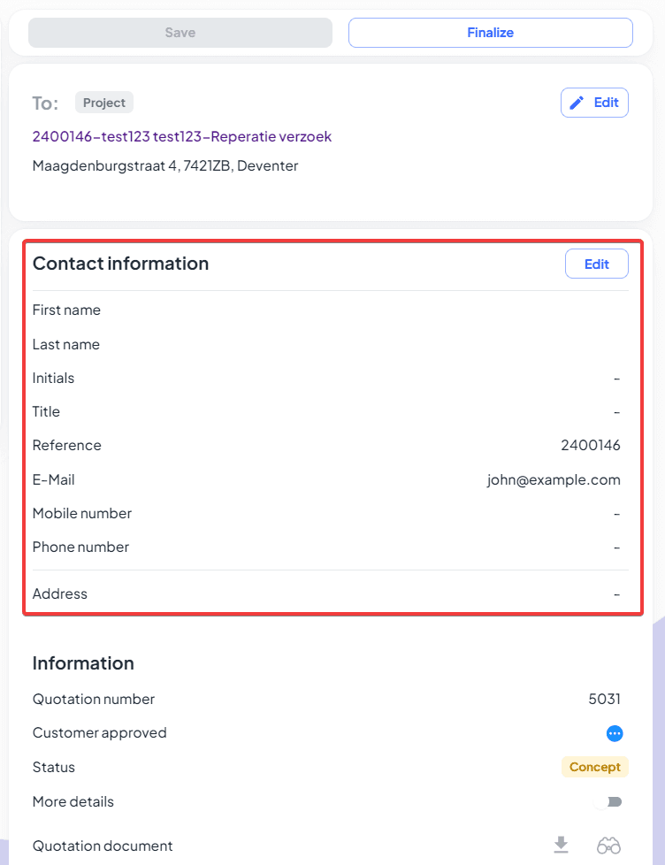
Task: Click the Contact information heading
Action: tap(121, 264)
